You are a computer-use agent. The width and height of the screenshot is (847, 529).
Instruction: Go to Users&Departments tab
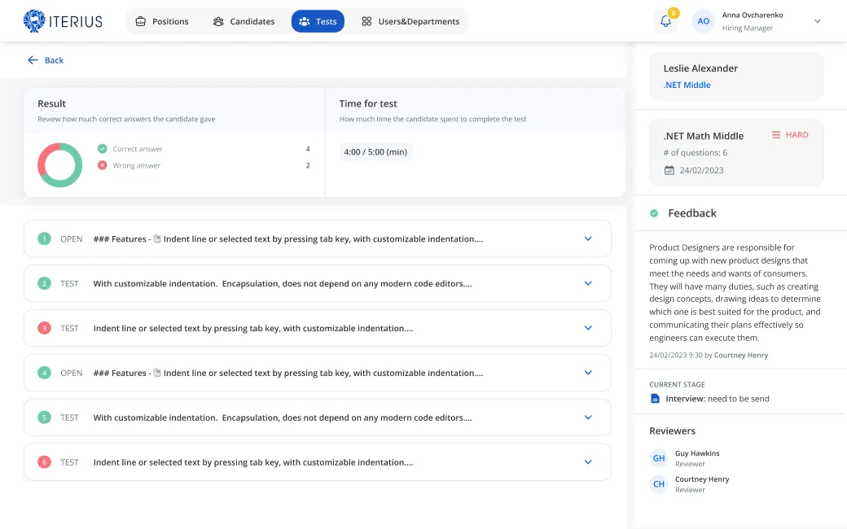410,21
